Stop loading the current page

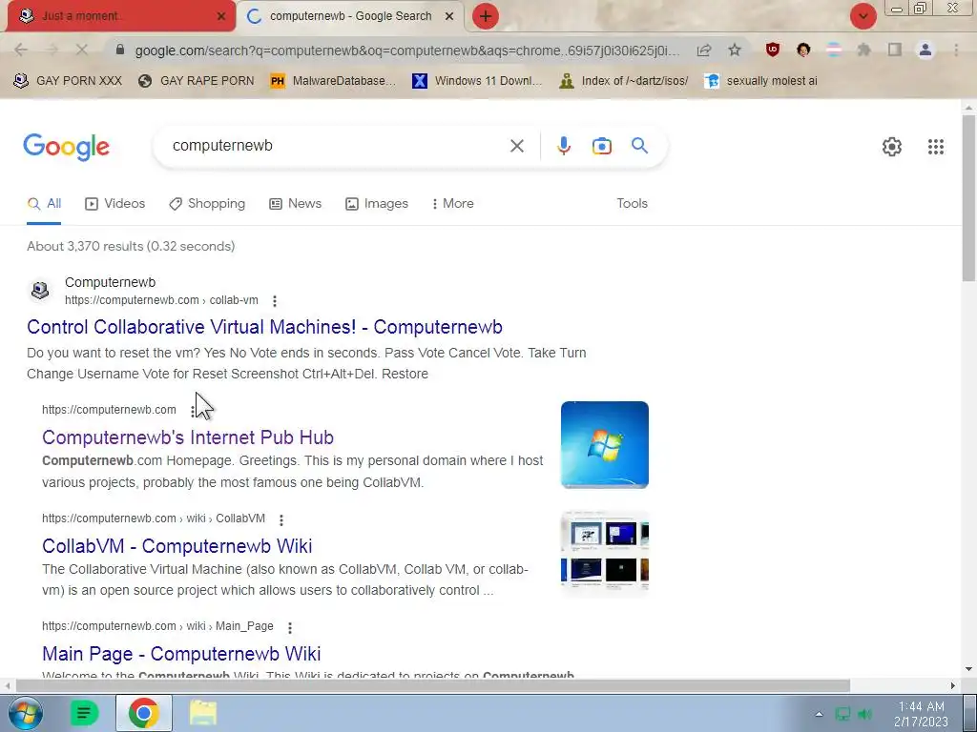pos(82,50)
